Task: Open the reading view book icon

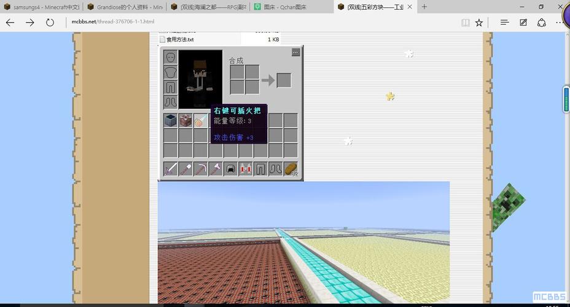Action: (465, 22)
